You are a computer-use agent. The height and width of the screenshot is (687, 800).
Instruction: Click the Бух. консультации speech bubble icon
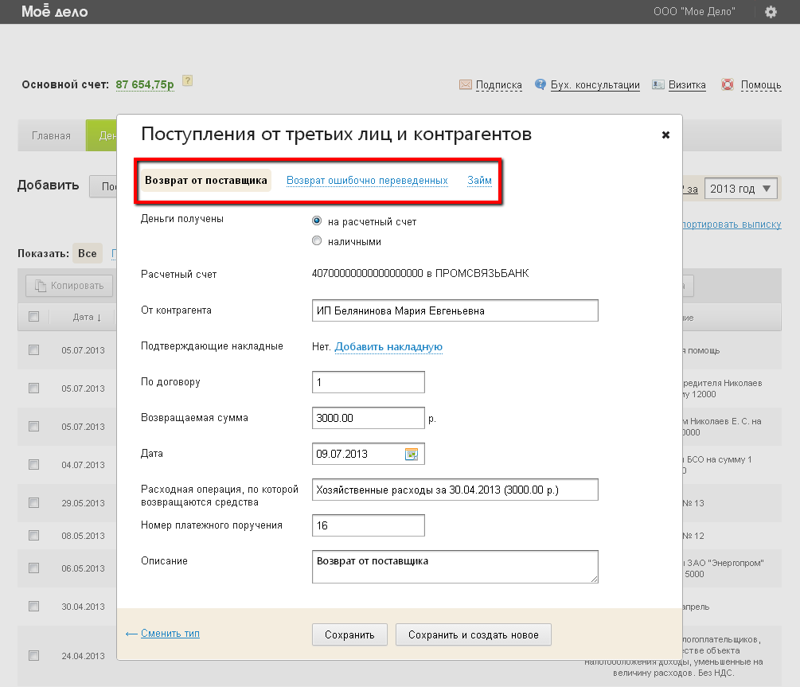coord(540,84)
